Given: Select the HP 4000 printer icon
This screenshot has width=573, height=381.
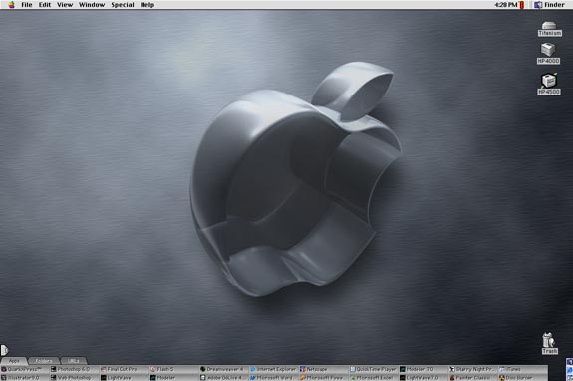Looking at the screenshot, I should coord(548,54).
